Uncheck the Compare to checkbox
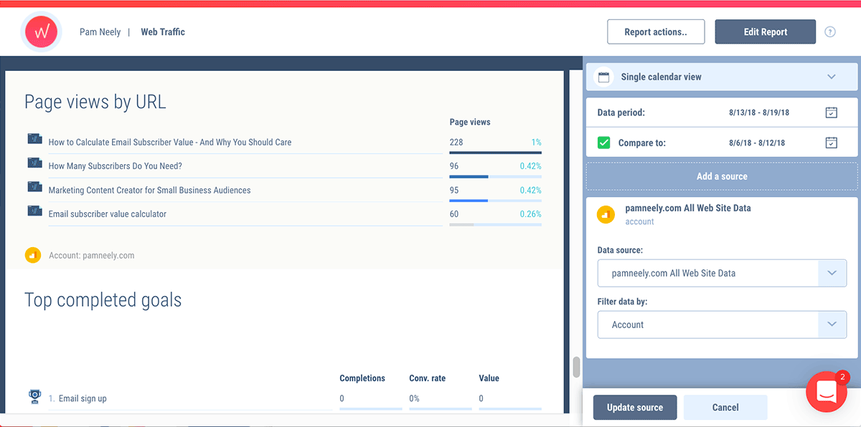The image size is (861, 427). [604, 143]
